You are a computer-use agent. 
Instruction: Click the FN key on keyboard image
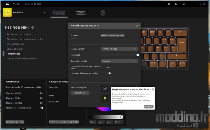(163, 64)
